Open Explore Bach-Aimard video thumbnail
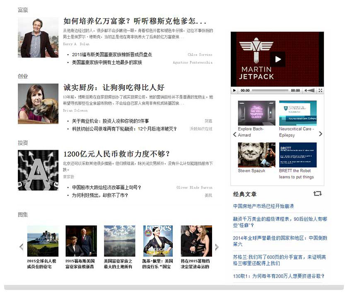The height and width of the screenshot is (292, 348). point(256,113)
